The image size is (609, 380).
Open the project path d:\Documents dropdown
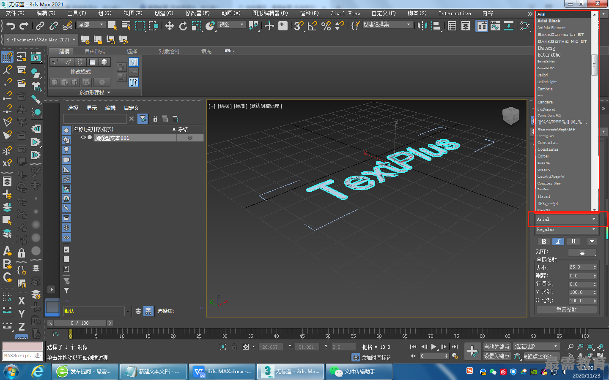point(41,40)
